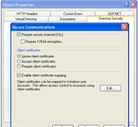Close the Point2 Properties window
Screen dimensions: 138x127
pyautogui.click(x=133, y=4)
